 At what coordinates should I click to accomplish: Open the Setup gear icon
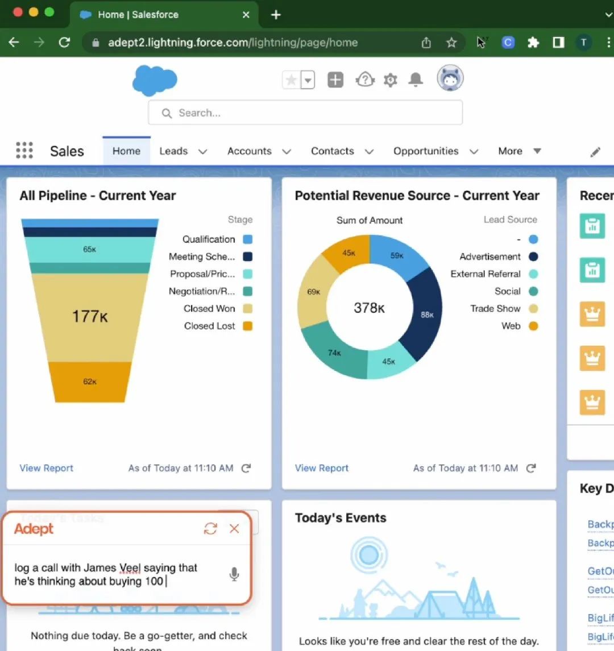pos(390,80)
